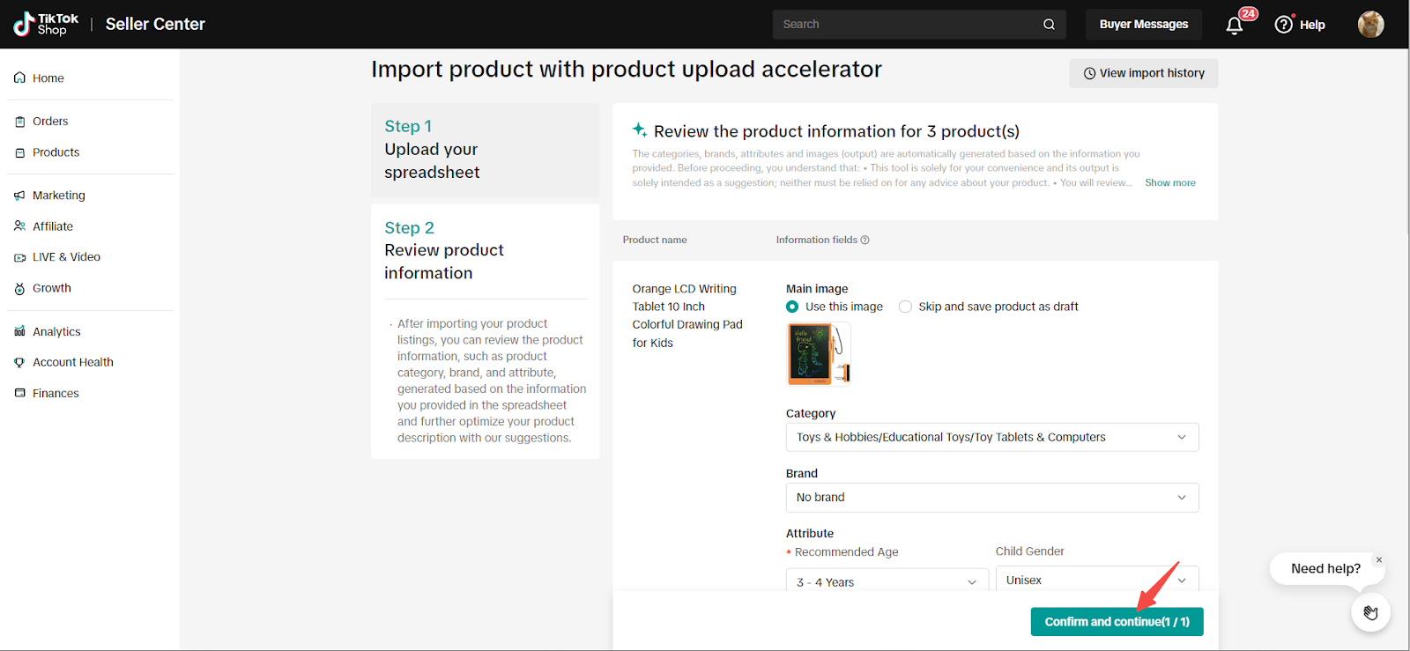Open the Analytics sidebar item
This screenshot has width=1410, height=651.
(x=56, y=332)
